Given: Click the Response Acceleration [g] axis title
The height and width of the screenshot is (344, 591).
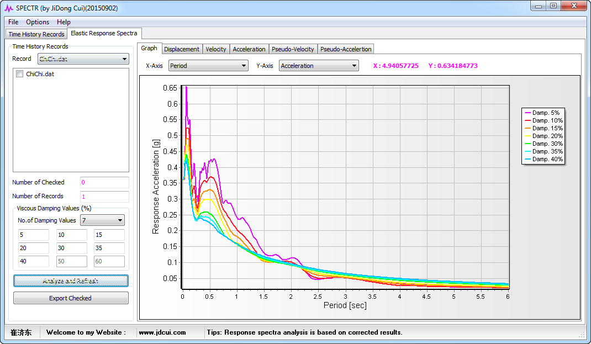Looking at the screenshot, I should (156, 187).
